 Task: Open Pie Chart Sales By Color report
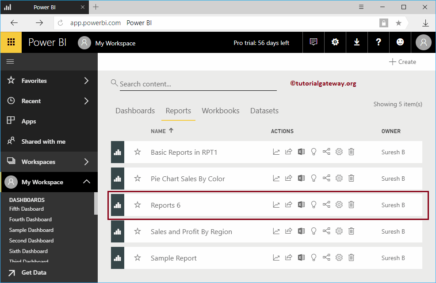pyautogui.click(x=187, y=179)
